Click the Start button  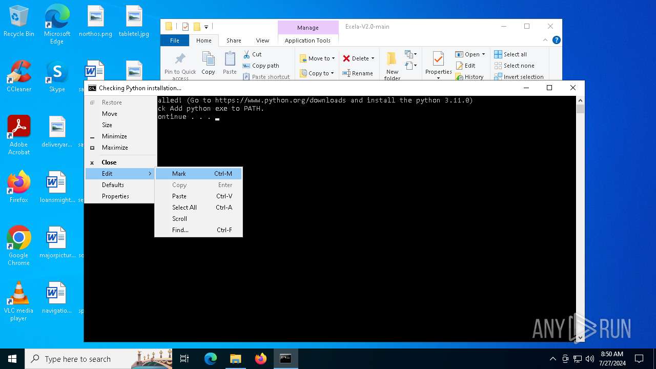point(12,359)
